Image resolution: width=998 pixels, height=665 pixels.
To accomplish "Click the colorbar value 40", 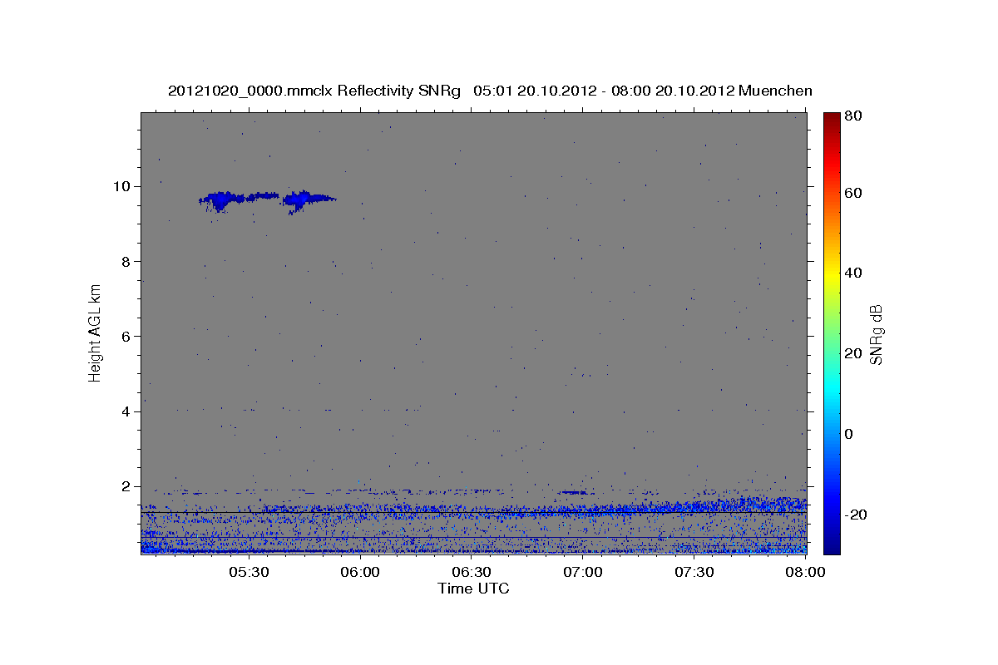I will (855, 273).
